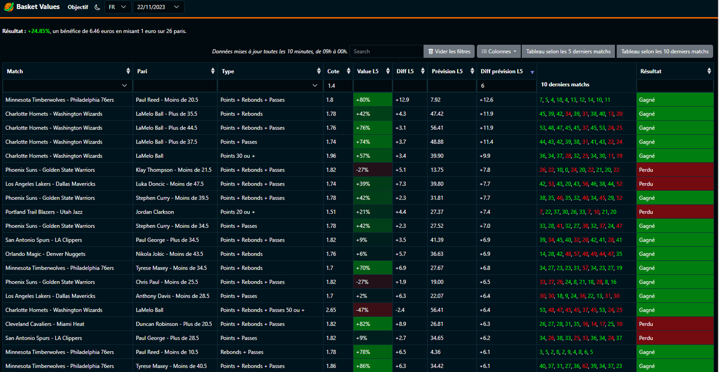Select the "Paul Reed - Moins de 20.5" cell
Screen dimensions: 719x372
click(x=175, y=100)
